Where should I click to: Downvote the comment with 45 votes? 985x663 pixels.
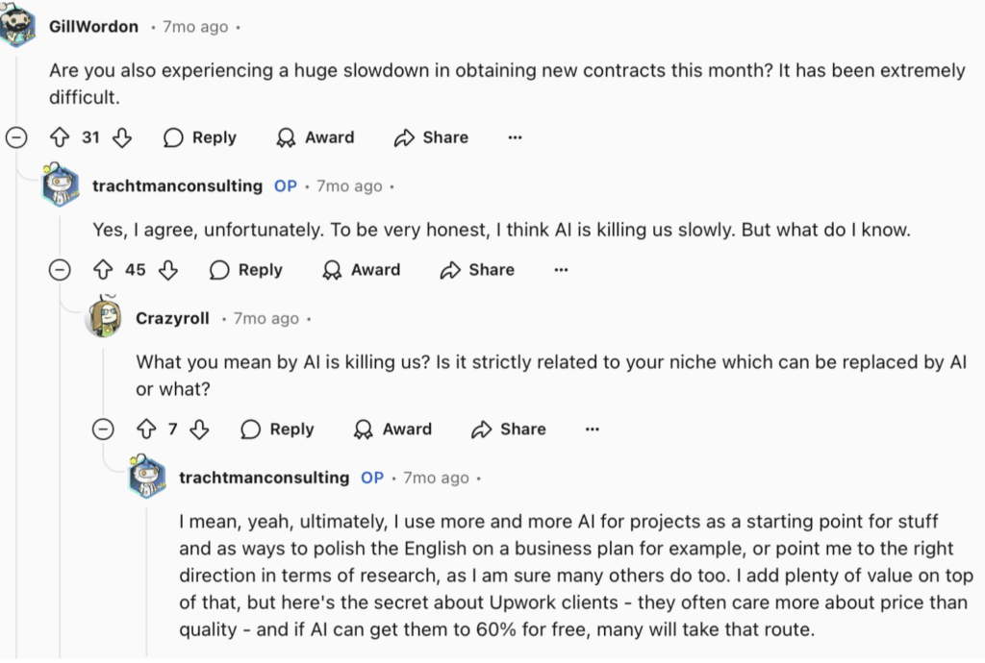click(167, 270)
